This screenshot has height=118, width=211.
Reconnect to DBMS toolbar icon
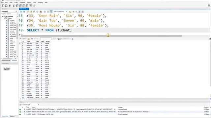(x=34, y=6)
